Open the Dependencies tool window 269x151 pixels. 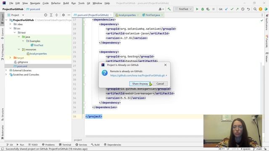tap(113, 145)
